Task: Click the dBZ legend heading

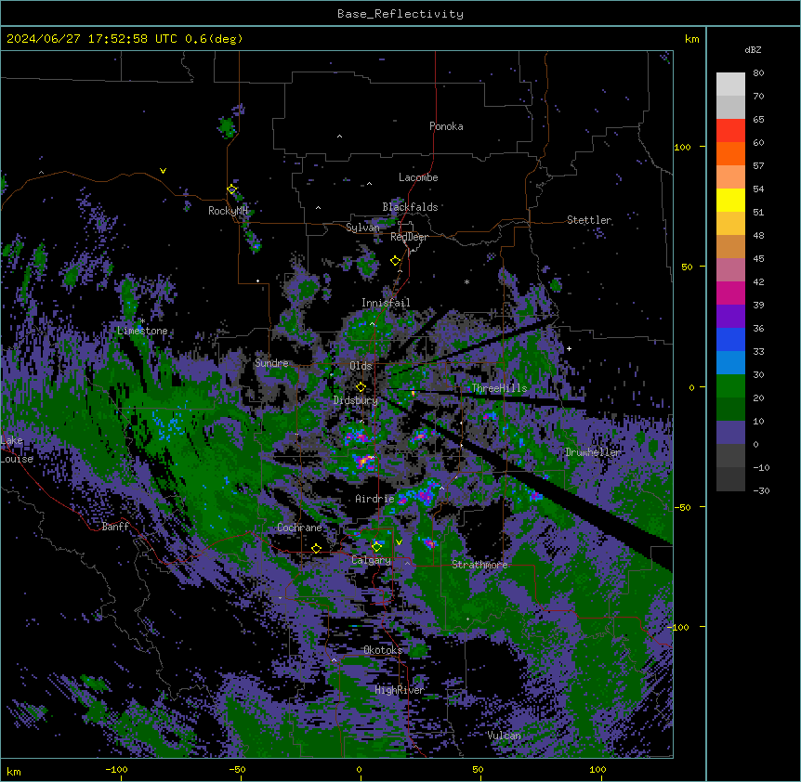Action: tap(753, 49)
